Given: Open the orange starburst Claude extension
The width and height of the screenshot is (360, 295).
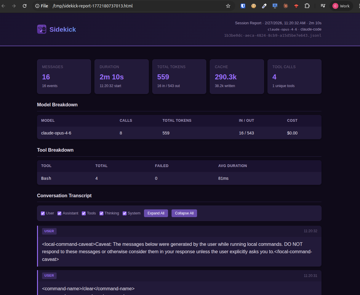Looking at the screenshot, I should point(286,6).
